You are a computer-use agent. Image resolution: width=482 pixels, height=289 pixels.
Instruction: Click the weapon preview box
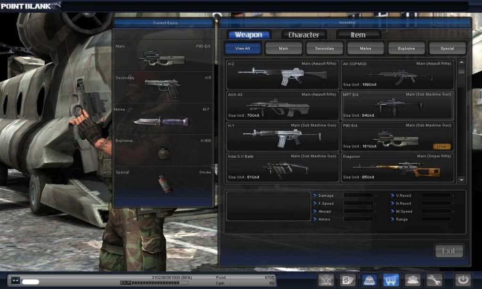pyautogui.click(x=269, y=206)
